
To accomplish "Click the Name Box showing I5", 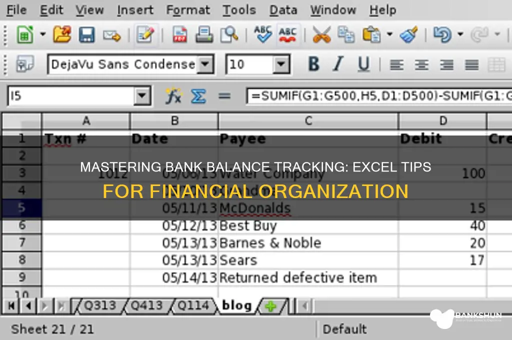I will 71,96.
